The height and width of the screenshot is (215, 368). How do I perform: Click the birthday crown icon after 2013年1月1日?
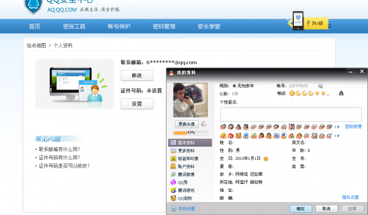(x=265, y=159)
